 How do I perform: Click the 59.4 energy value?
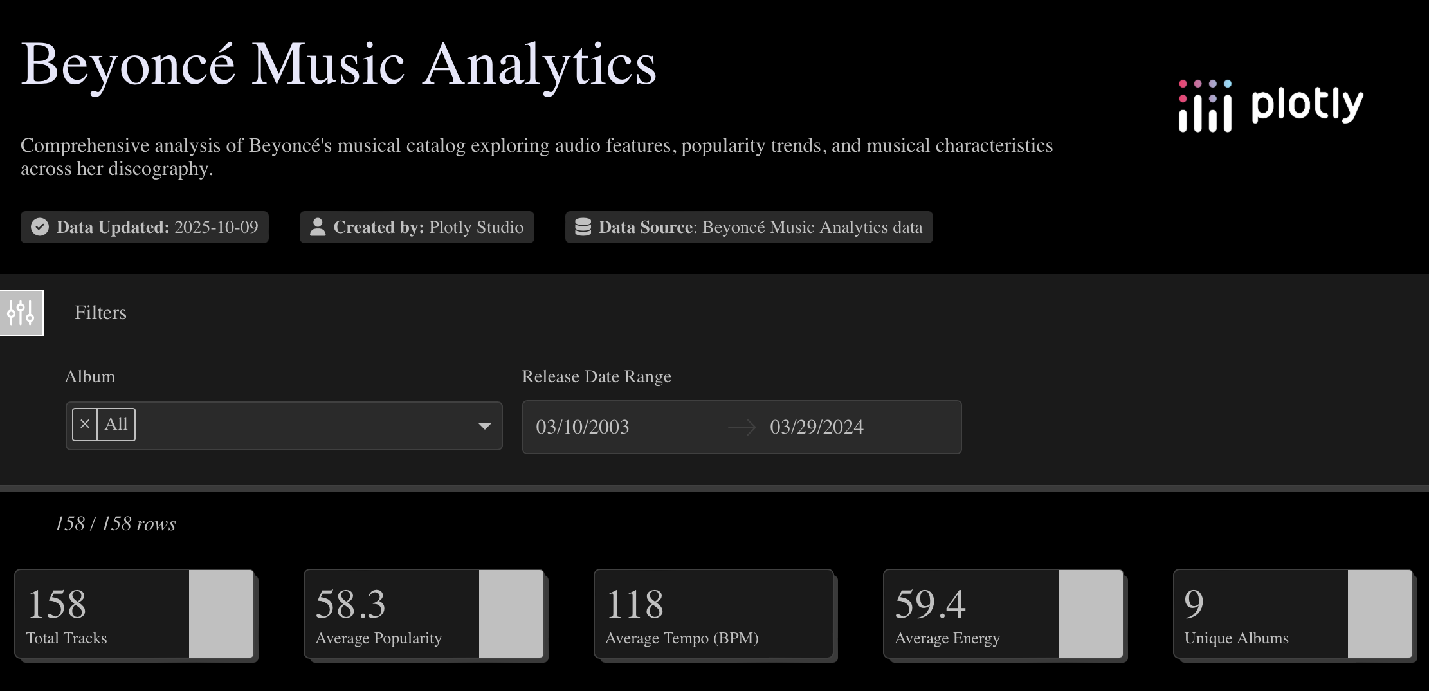(930, 604)
